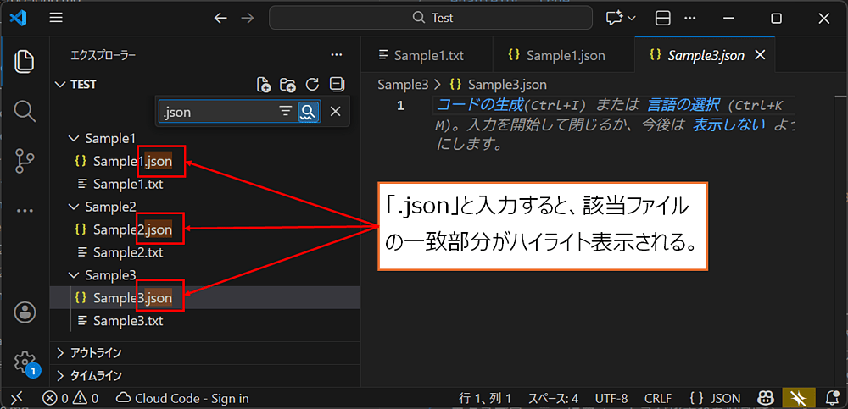Click the 表示しない link
The height and width of the screenshot is (409, 848).
click(x=729, y=125)
